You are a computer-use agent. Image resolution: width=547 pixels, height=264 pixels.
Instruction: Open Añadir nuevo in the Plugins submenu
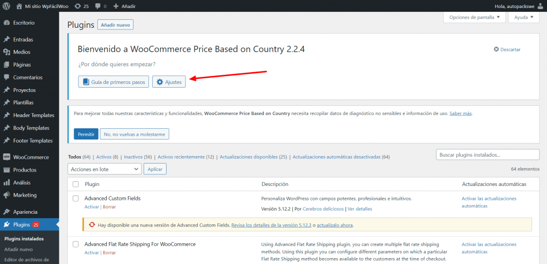pyautogui.click(x=19, y=250)
